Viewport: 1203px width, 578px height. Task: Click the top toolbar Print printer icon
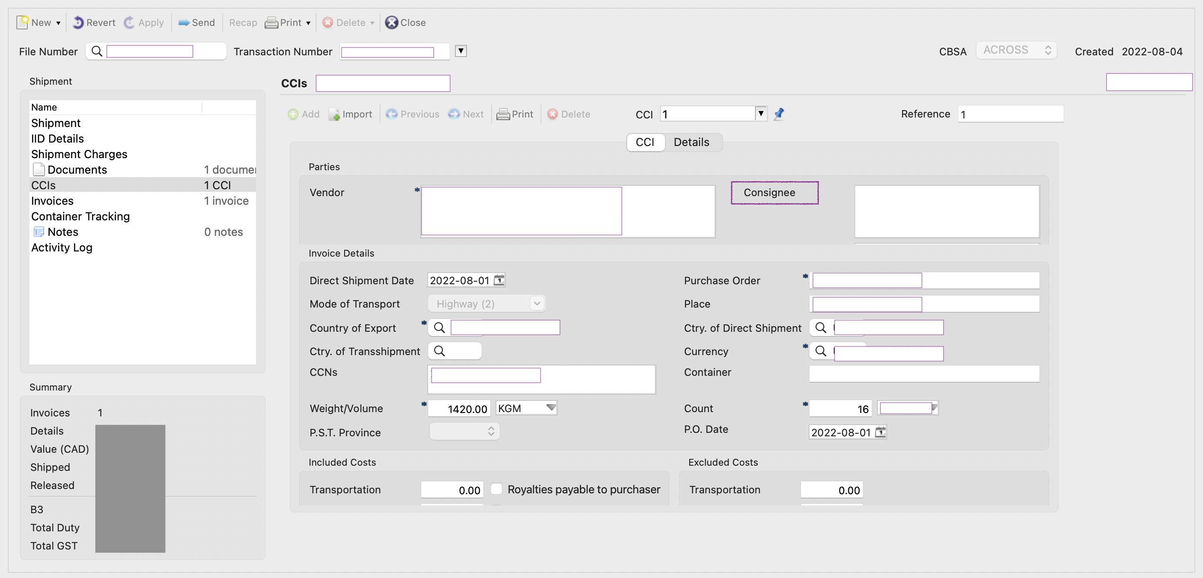pos(271,22)
